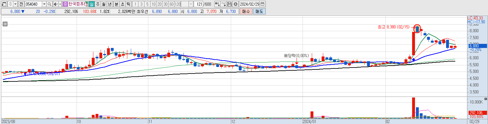The height and width of the screenshot is (124, 488).
Task: Select interval 30 button
Action: tap(165, 4)
